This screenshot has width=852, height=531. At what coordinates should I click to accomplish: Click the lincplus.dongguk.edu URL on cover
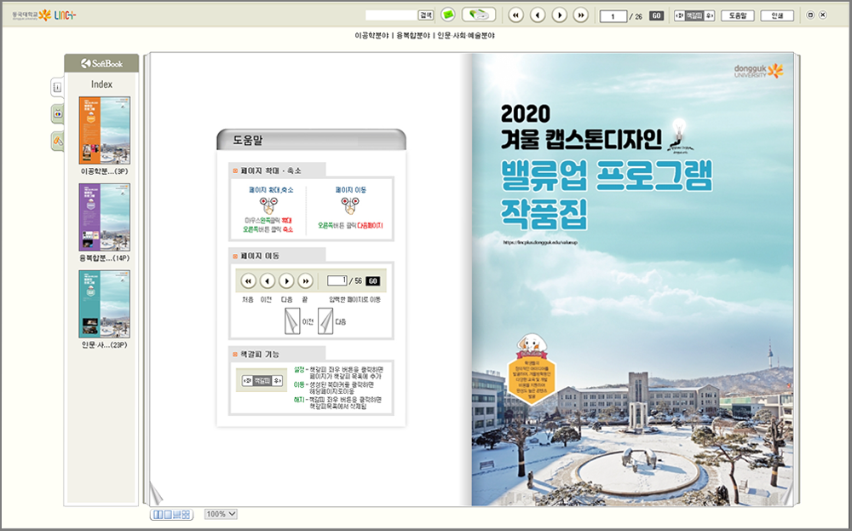540,242
